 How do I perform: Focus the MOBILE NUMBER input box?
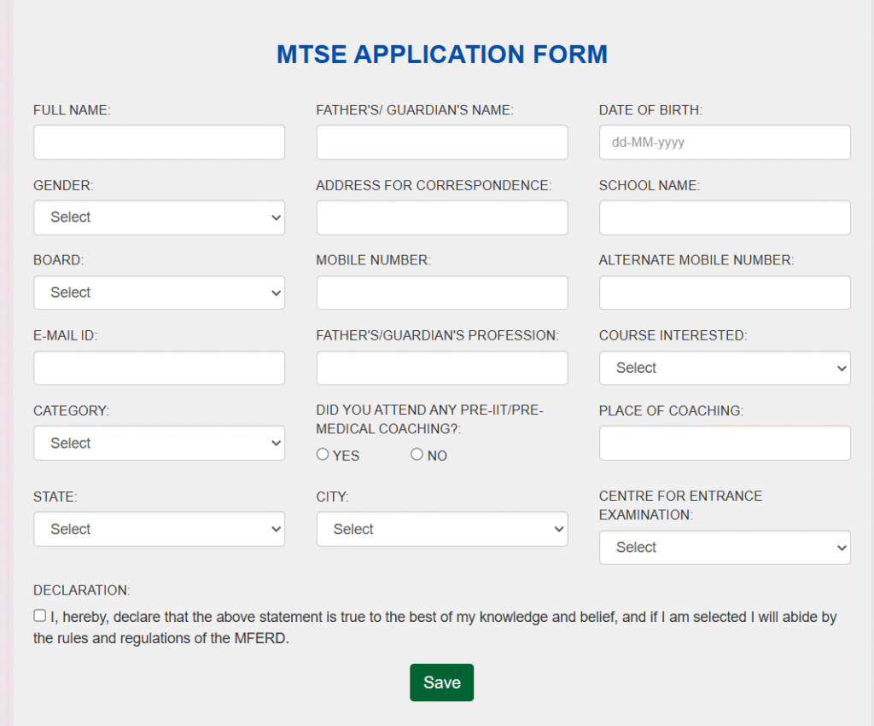(441, 293)
